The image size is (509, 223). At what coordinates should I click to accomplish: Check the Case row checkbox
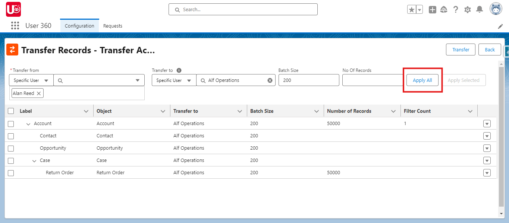(x=11, y=160)
